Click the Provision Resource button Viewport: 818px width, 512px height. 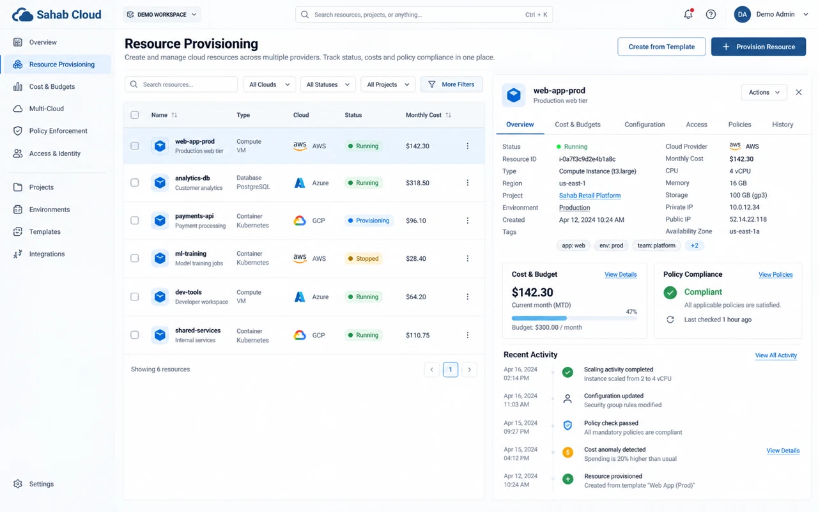click(x=759, y=47)
